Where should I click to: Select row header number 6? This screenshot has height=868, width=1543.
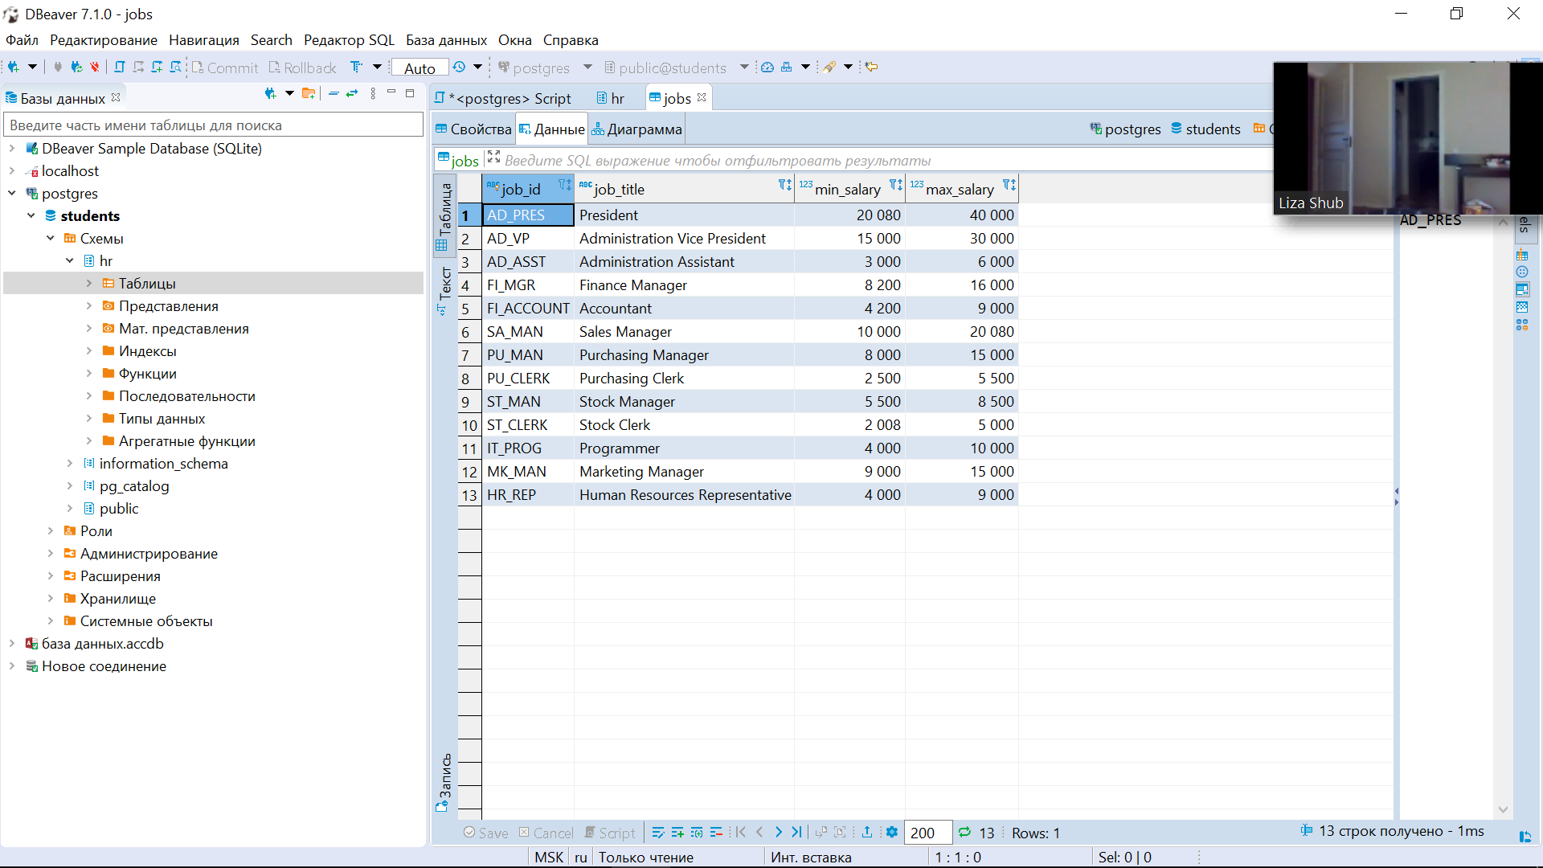click(x=469, y=331)
